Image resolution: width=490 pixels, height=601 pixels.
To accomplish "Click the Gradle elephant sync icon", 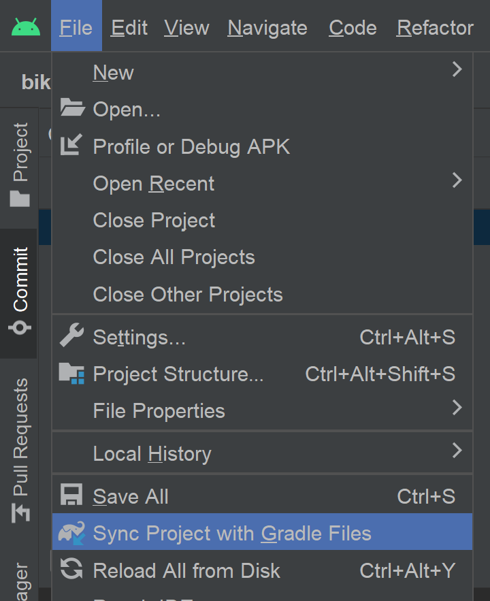I will (71, 532).
